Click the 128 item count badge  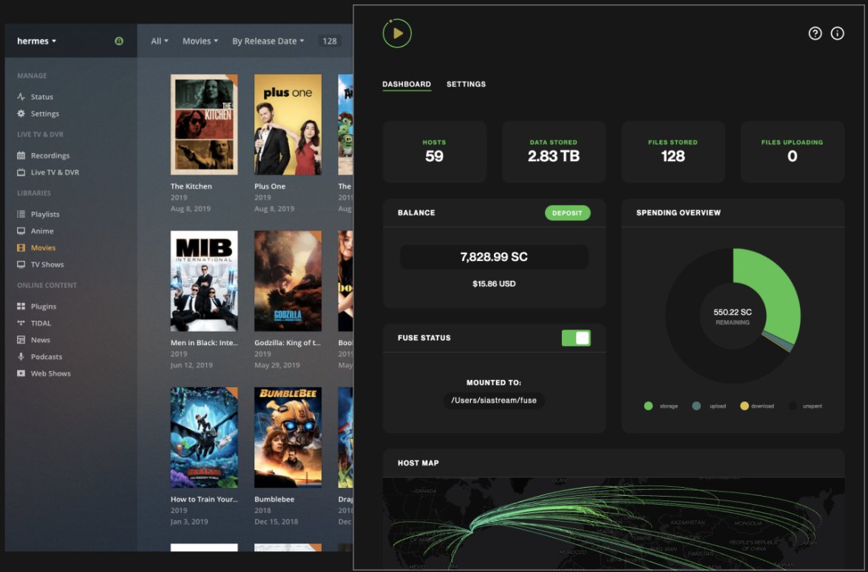[329, 41]
